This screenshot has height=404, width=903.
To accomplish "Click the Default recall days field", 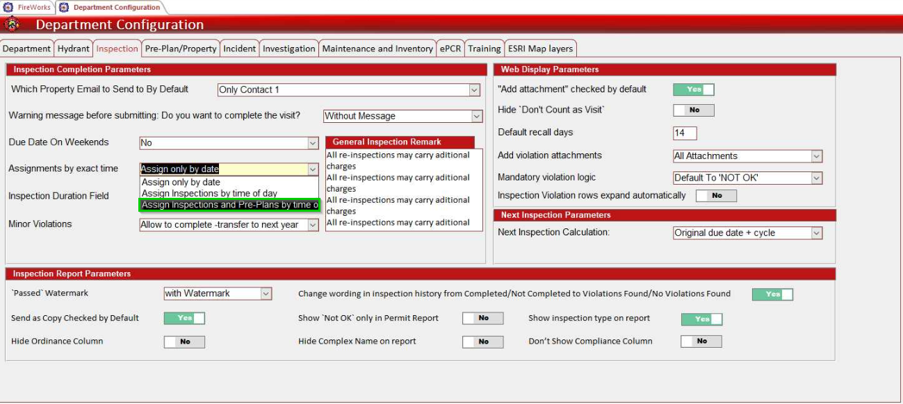I will [684, 133].
